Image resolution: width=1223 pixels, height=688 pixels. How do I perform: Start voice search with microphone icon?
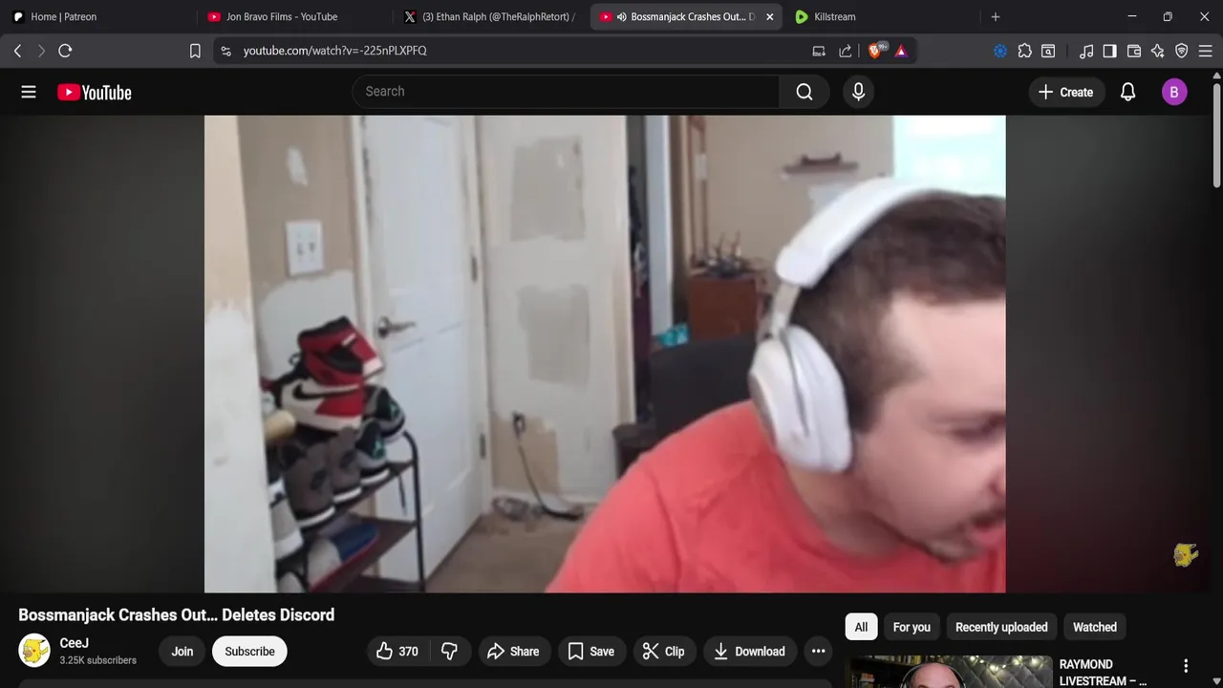pos(858,92)
